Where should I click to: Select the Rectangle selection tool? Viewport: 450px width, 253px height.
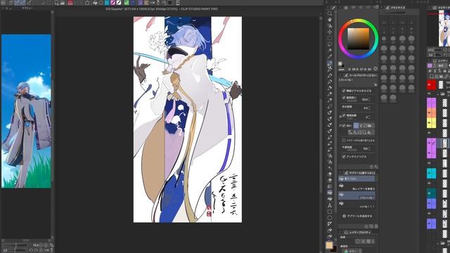tap(330, 38)
